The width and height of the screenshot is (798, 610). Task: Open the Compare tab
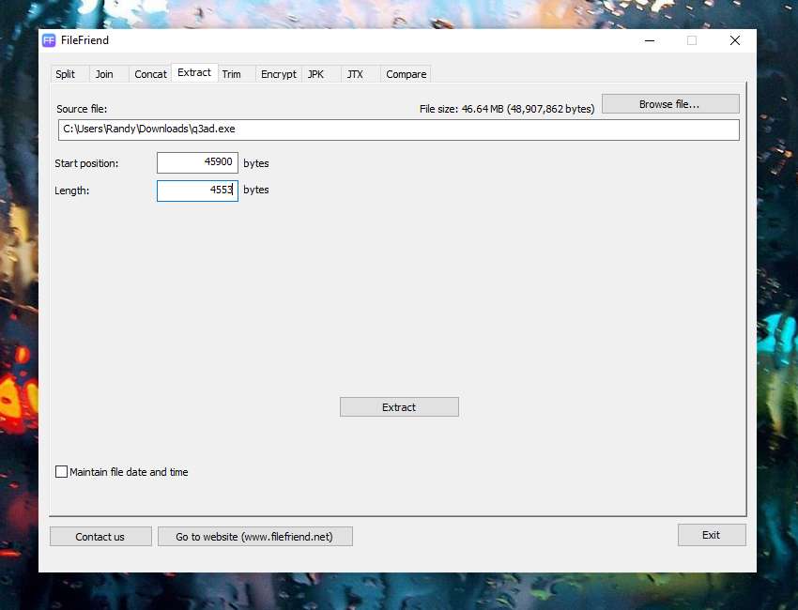tap(407, 74)
